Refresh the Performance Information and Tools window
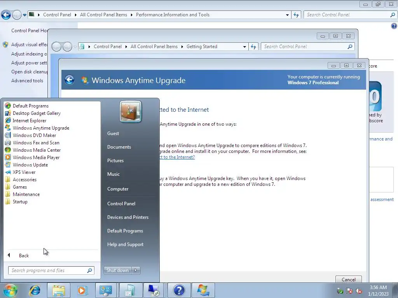 tap(296, 15)
